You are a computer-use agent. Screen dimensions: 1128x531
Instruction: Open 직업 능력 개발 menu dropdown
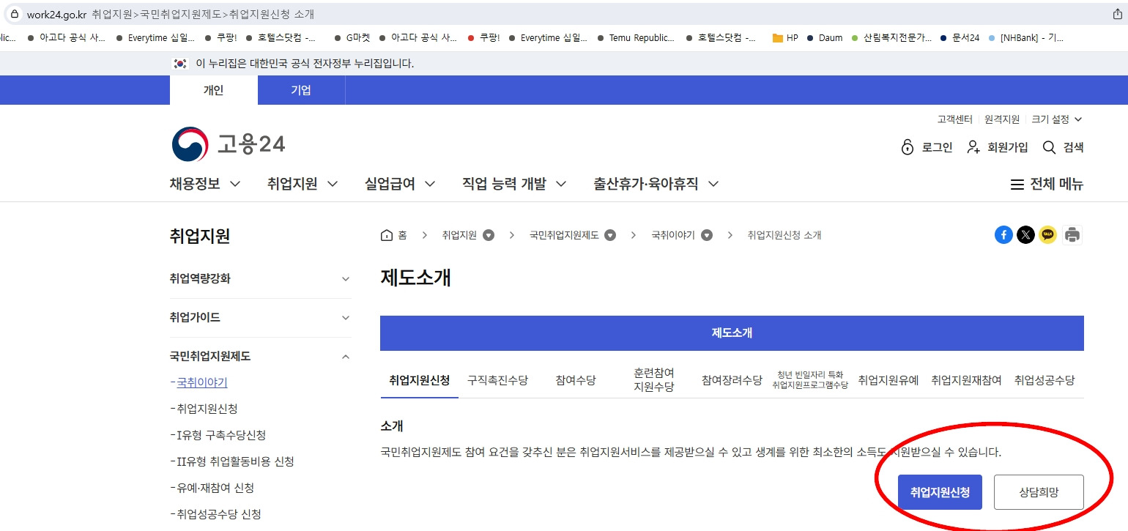514,184
